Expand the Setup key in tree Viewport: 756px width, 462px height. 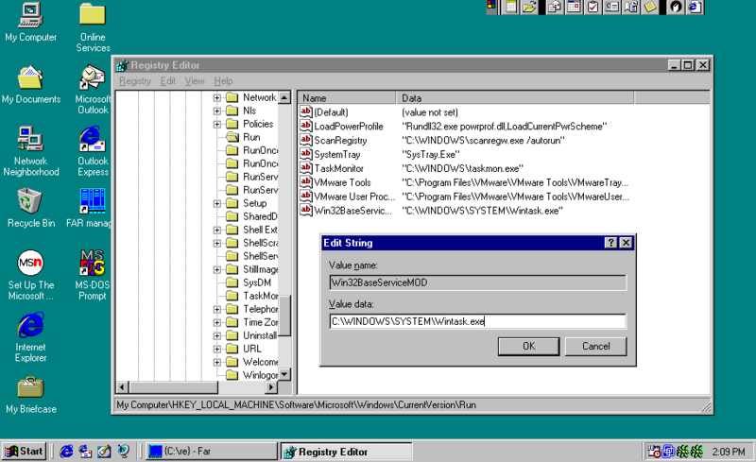[217, 203]
